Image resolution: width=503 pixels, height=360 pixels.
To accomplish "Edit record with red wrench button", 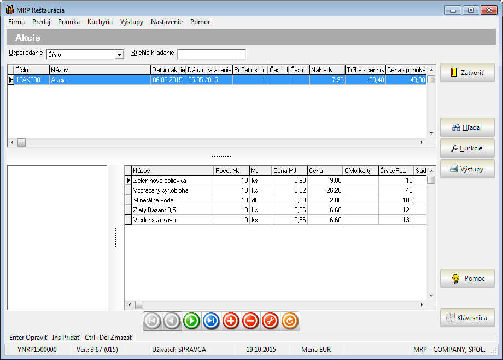I will (x=270, y=321).
